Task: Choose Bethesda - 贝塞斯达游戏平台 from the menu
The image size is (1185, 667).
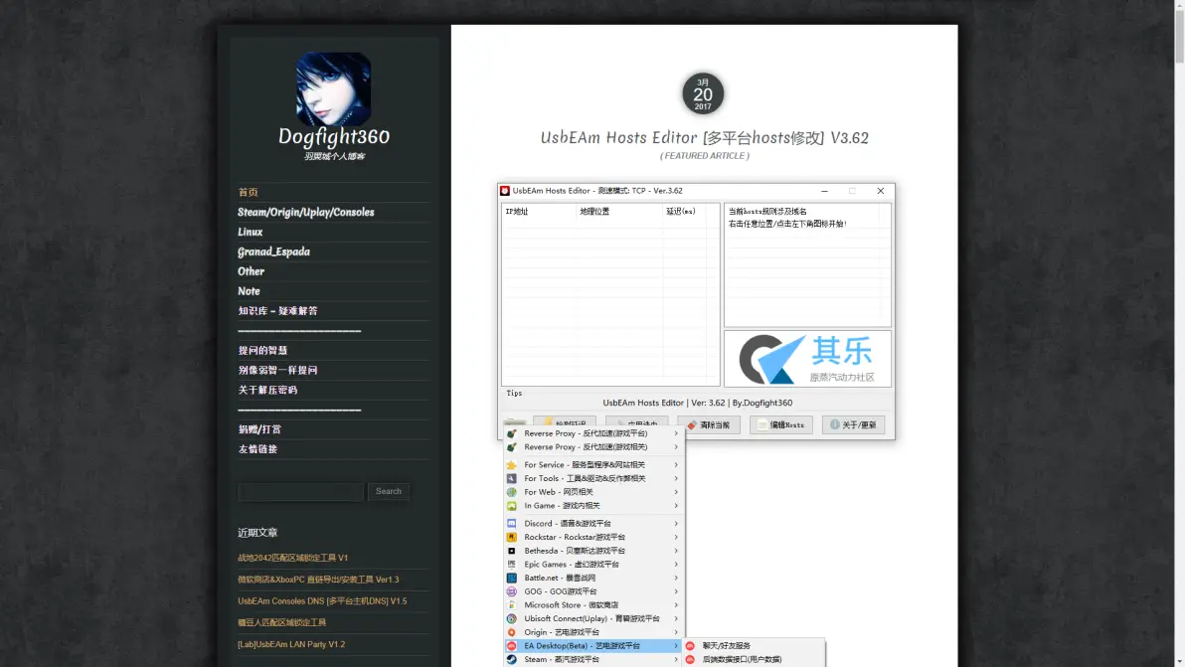Action: 594,551
